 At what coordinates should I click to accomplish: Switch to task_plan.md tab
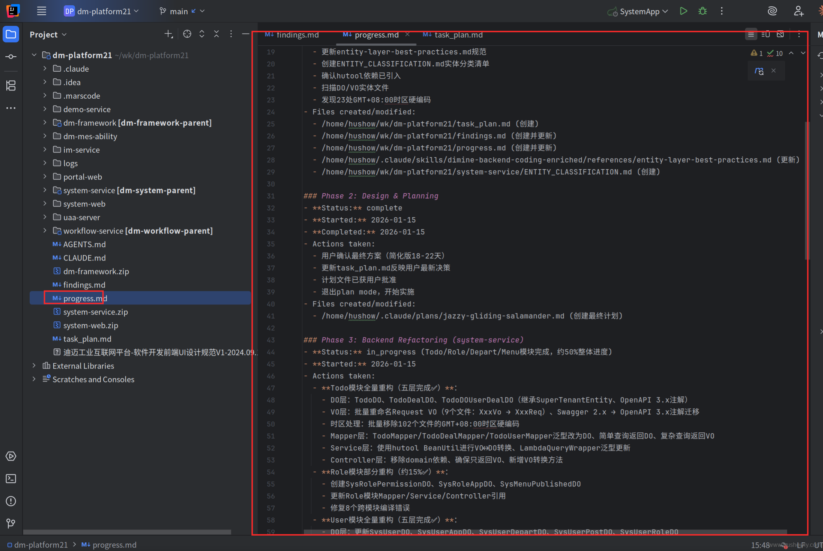click(x=458, y=35)
